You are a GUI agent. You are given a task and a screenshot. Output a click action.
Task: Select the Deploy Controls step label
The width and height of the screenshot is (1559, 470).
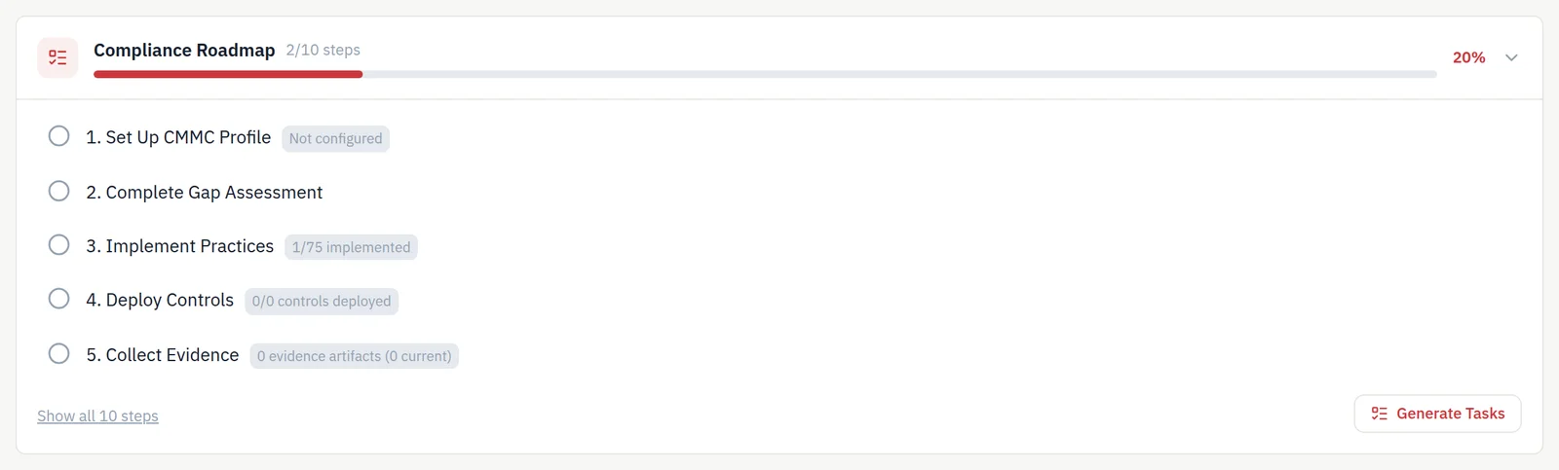tap(160, 300)
